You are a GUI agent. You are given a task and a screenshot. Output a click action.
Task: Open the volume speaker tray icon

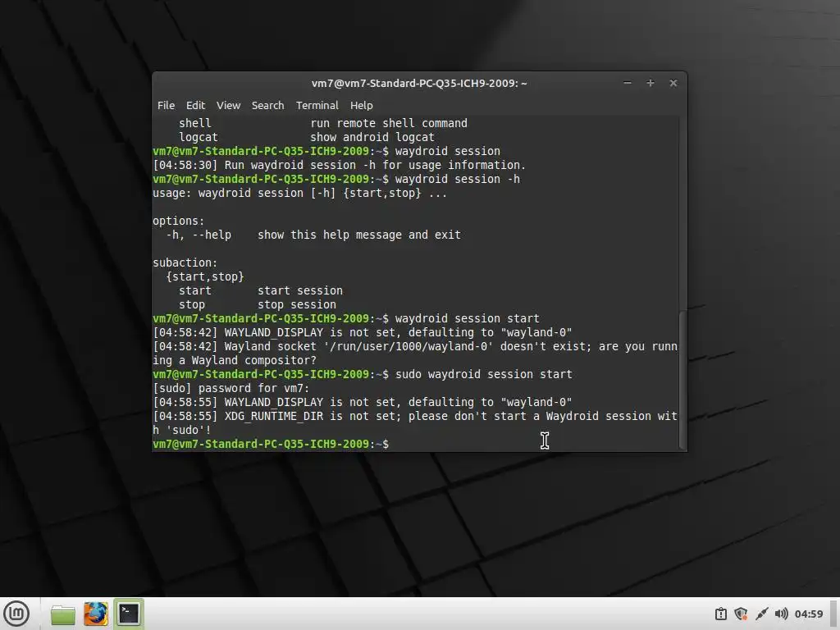point(781,614)
